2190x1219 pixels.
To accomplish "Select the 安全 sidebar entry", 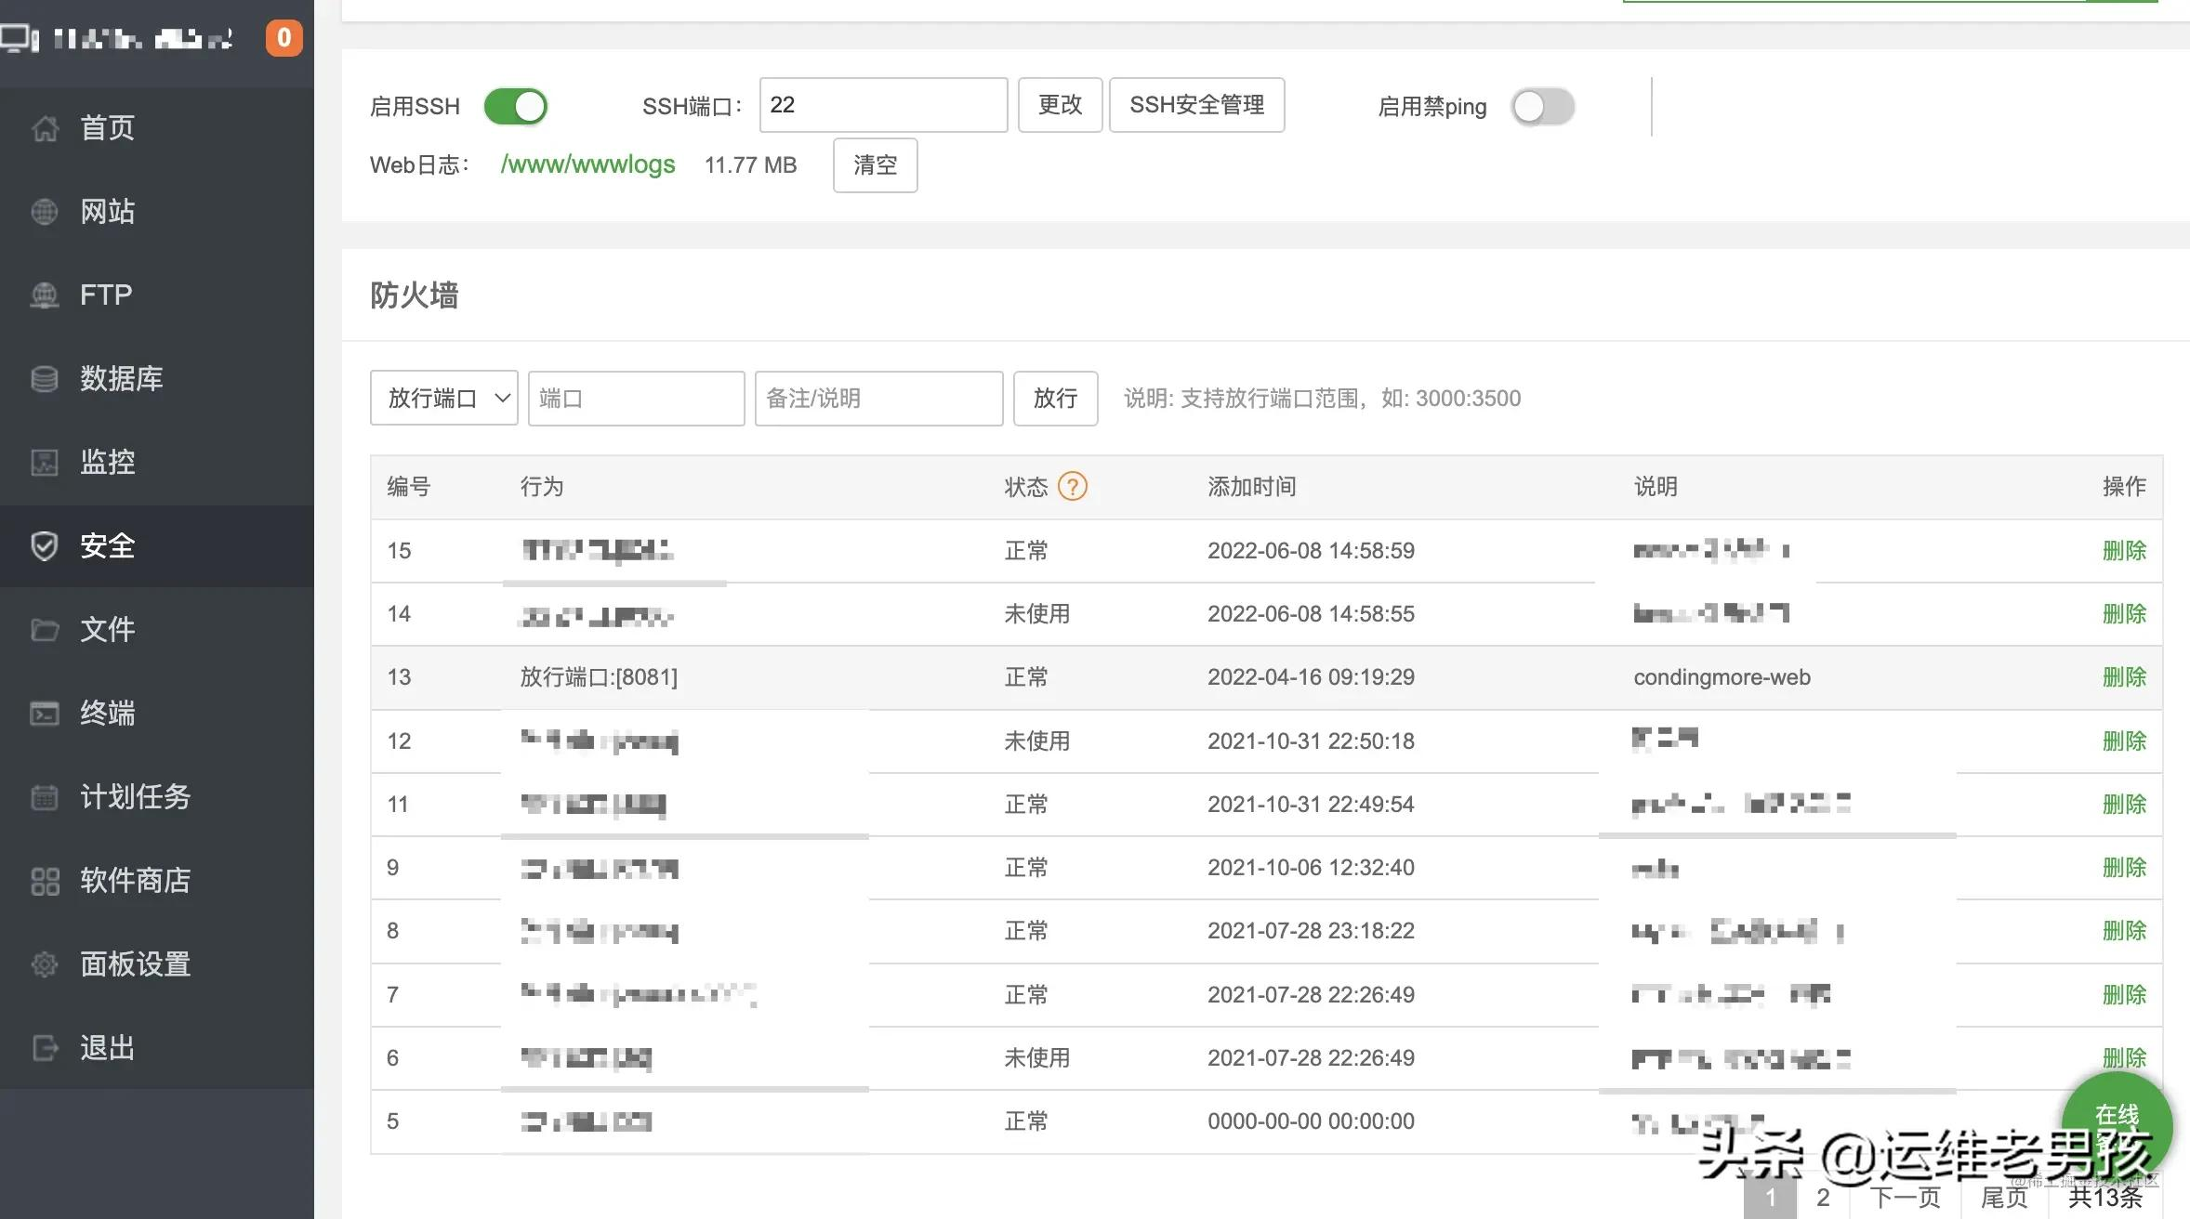I will coord(107,545).
